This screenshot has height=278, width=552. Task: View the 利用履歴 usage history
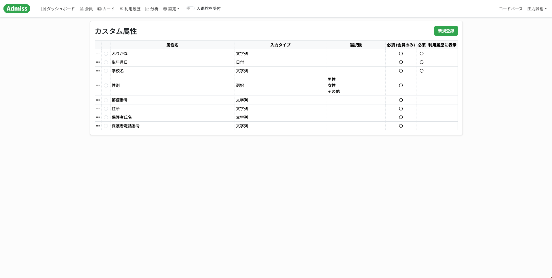pyautogui.click(x=130, y=9)
